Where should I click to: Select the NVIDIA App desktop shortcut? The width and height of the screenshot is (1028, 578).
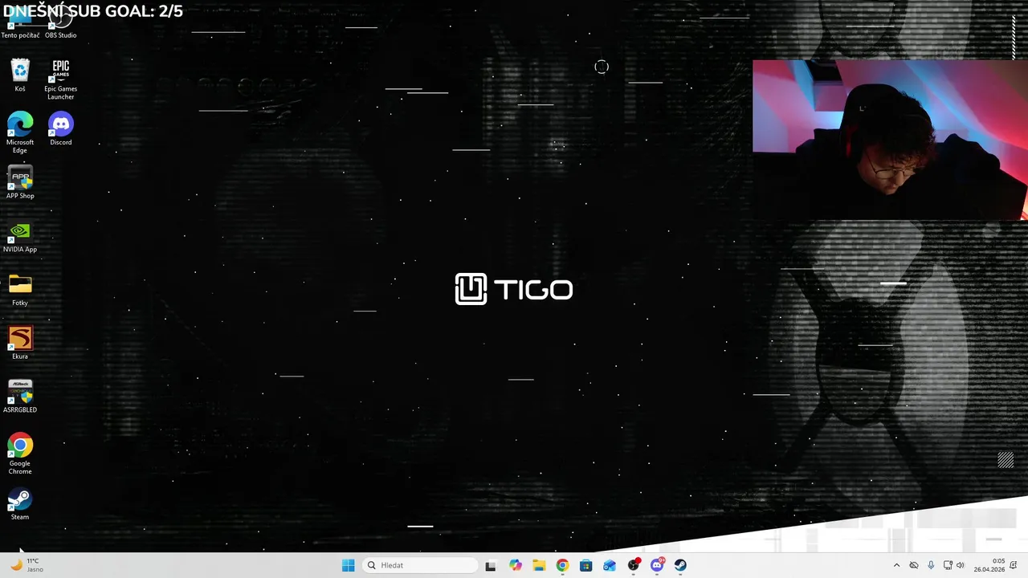tap(20, 236)
